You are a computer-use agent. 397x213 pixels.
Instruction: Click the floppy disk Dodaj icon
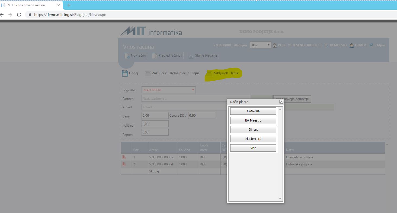click(125, 73)
